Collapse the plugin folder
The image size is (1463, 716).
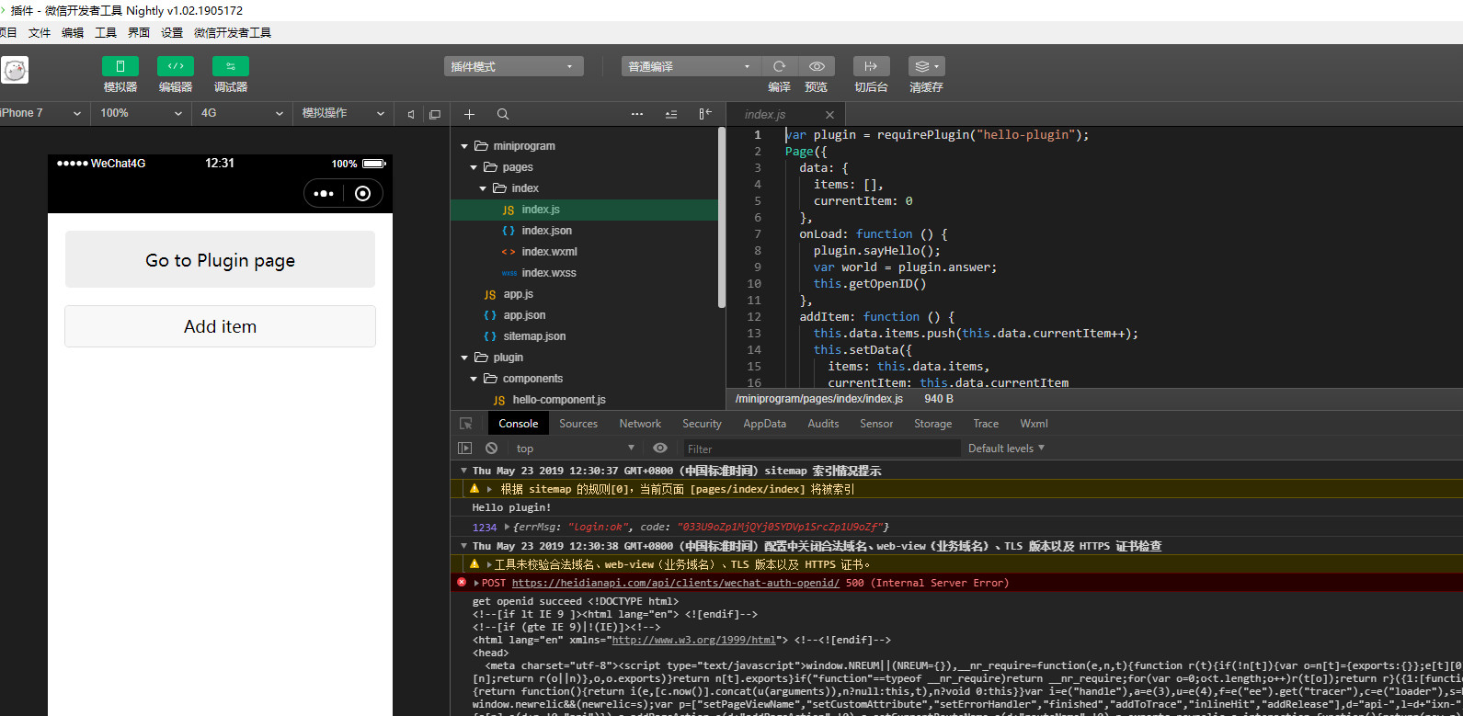click(x=464, y=358)
